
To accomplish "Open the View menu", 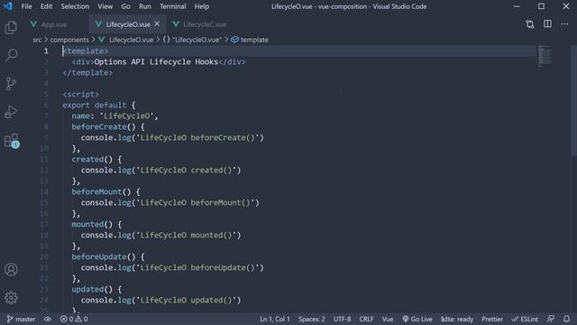I will tap(105, 6).
